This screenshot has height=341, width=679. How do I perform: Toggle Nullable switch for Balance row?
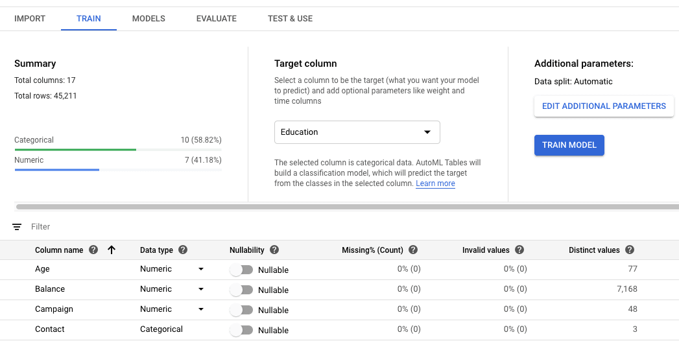pos(241,290)
